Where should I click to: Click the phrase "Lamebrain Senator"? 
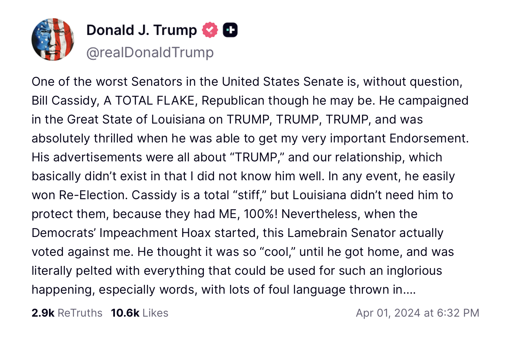[x=342, y=233]
